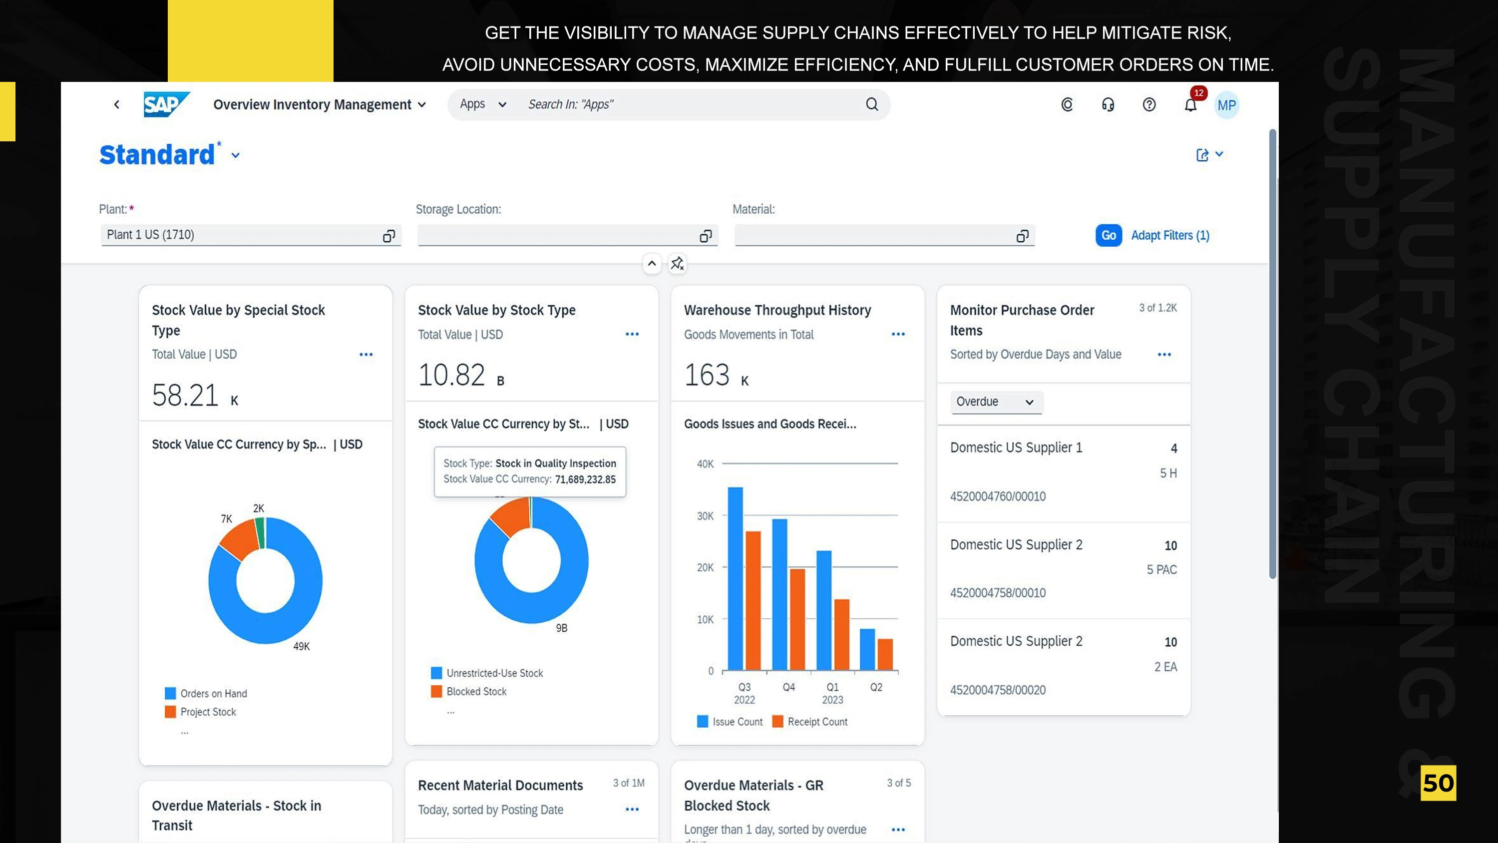Open the headset support icon
Screen dimensions: 1498x843
coord(1108,105)
